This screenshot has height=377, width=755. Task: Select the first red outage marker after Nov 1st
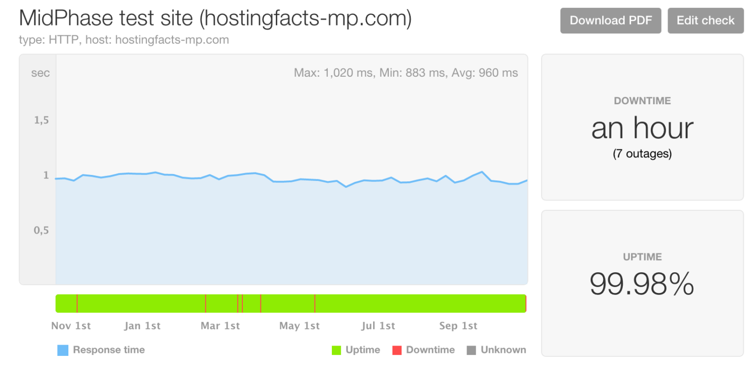click(x=77, y=303)
